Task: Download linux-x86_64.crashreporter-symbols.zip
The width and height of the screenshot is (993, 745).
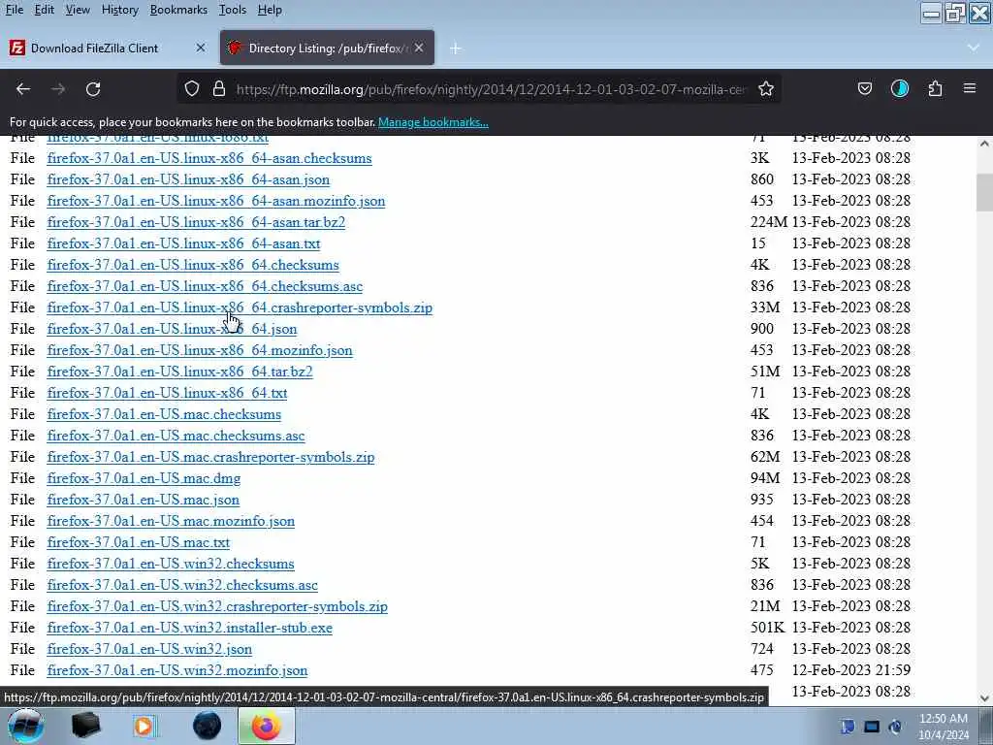Action: tap(240, 308)
